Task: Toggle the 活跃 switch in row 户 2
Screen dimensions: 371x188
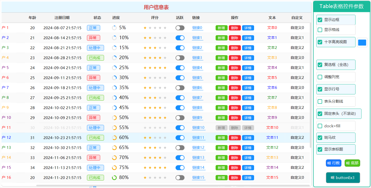Action: [180, 38]
